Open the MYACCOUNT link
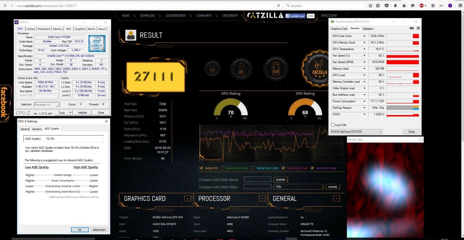Viewport: 464px width, 240px height. 329,16
